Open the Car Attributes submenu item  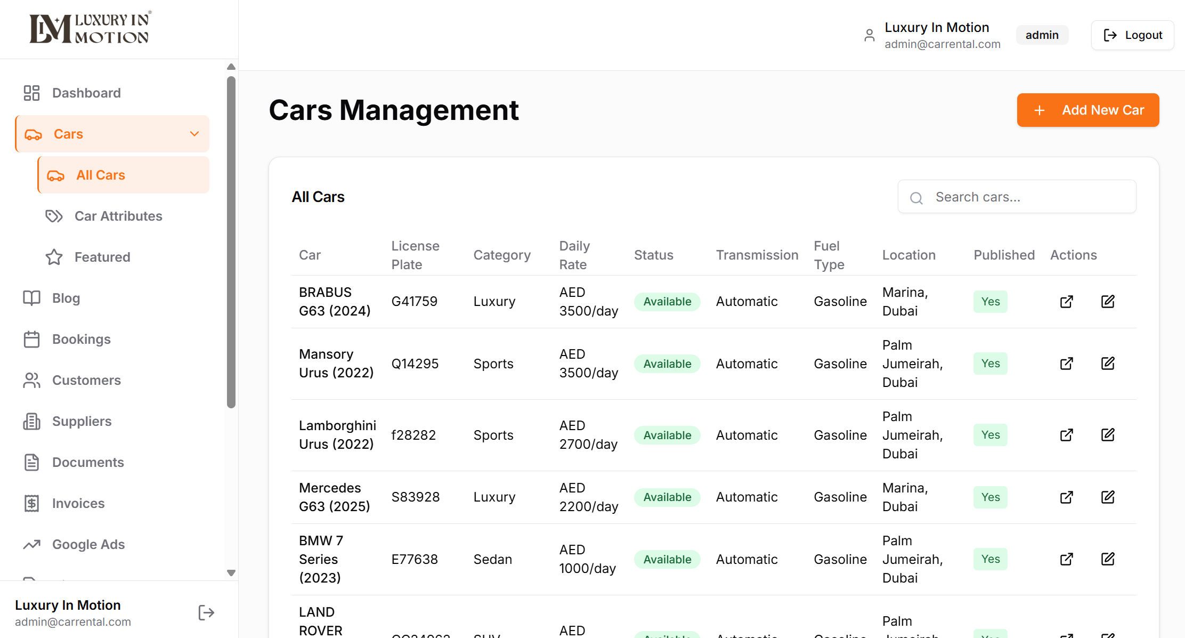click(118, 216)
